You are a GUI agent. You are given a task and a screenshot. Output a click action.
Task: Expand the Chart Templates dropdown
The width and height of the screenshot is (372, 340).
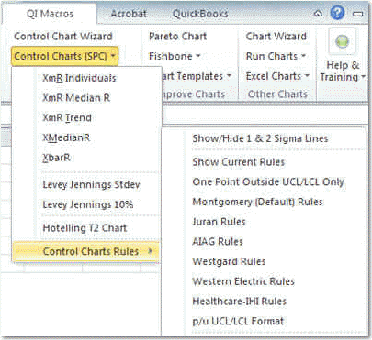pyautogui.click(x=197, y=76)
